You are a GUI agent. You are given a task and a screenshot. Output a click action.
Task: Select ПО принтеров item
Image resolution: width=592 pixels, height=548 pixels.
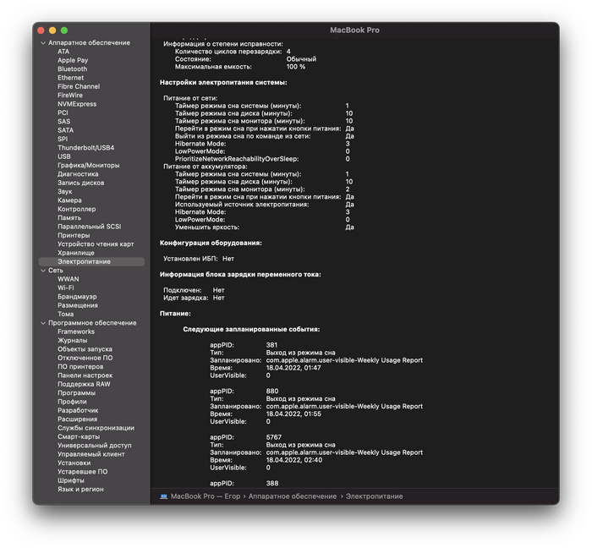80,367
